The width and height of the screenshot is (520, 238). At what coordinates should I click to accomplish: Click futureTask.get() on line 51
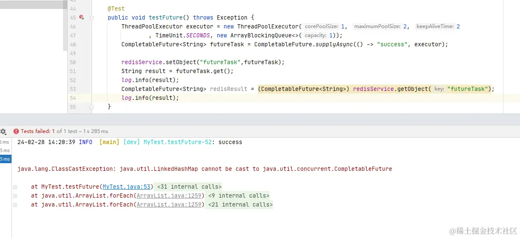click(203, 71)
